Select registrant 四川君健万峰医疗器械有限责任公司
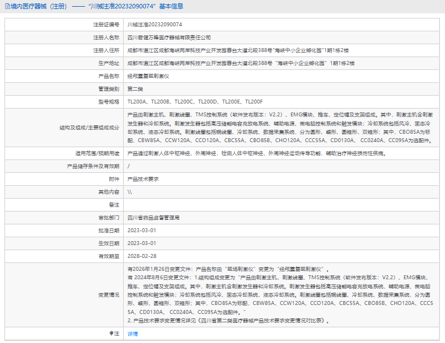 (169, 37)
